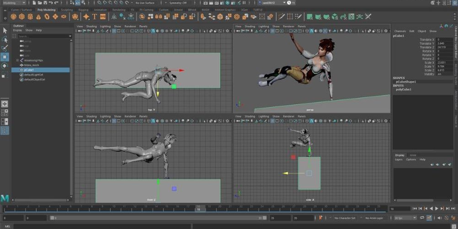Click the Open Scene folder icon

pos(40,3)
